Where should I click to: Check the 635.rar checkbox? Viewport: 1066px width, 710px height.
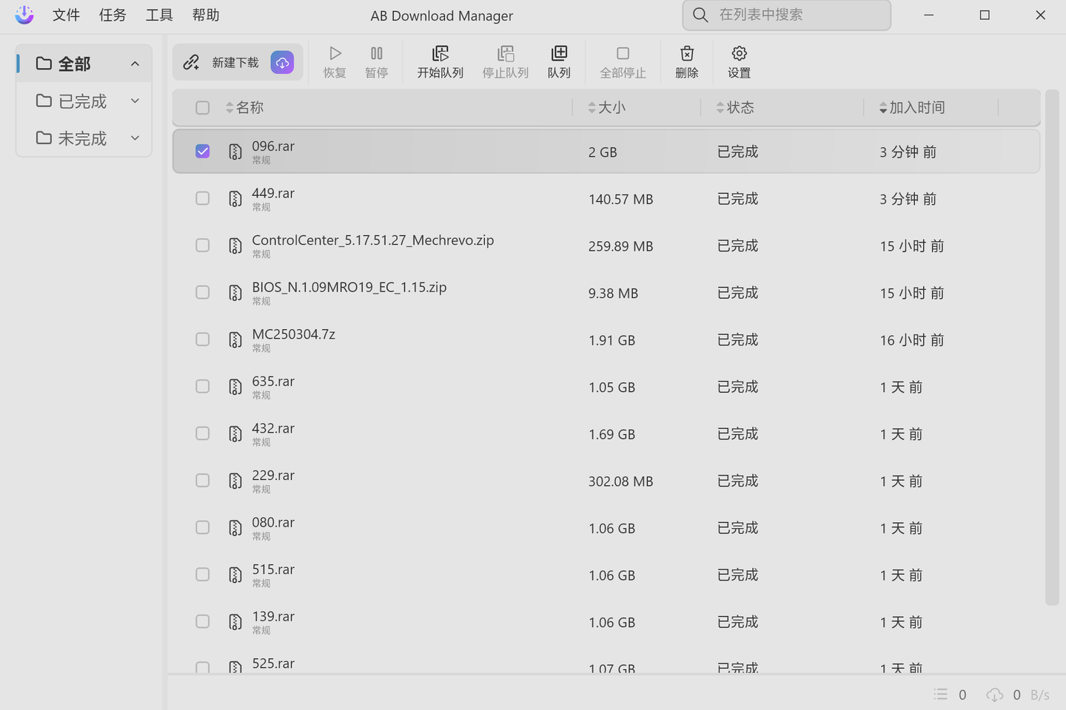click(x=202, y=386)
